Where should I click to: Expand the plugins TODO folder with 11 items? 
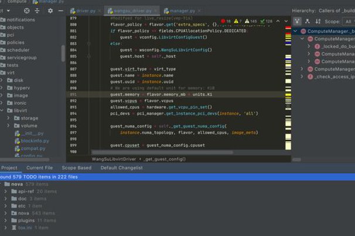[x=6, y=220]
